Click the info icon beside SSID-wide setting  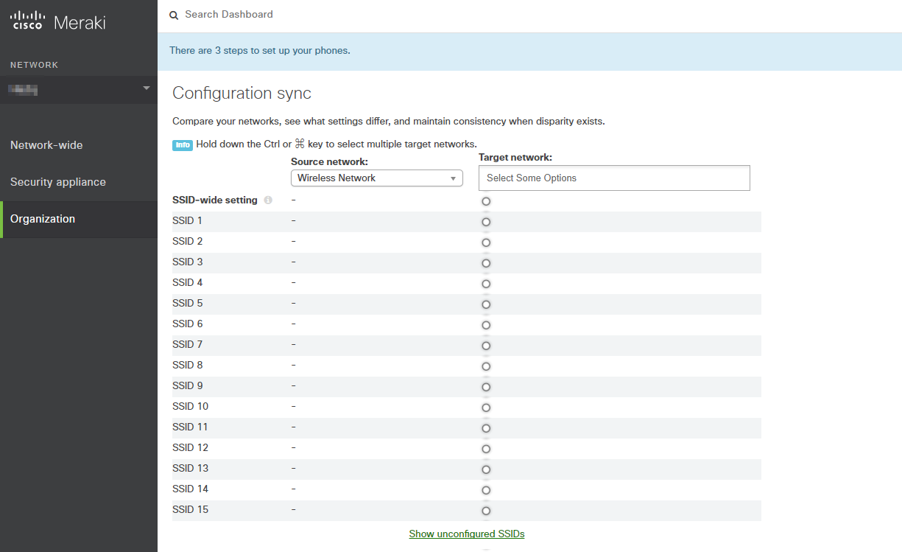(x=268, y=200)
